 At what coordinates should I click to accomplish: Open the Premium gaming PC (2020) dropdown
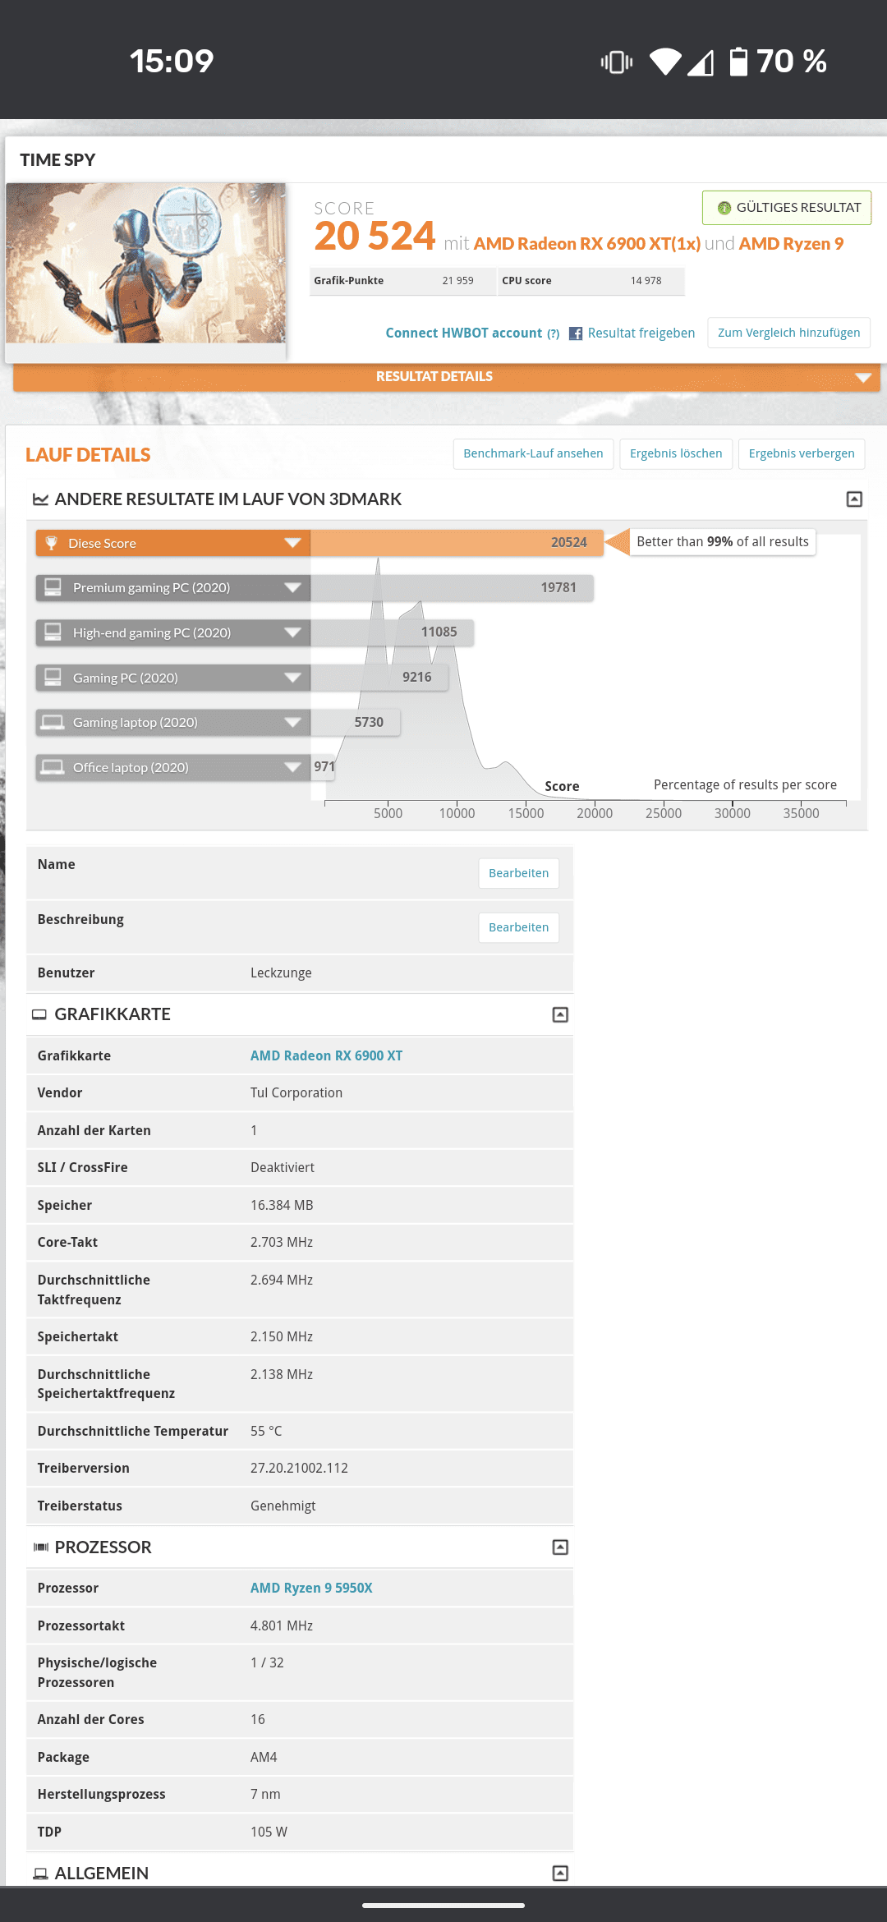tap(292, 587)
